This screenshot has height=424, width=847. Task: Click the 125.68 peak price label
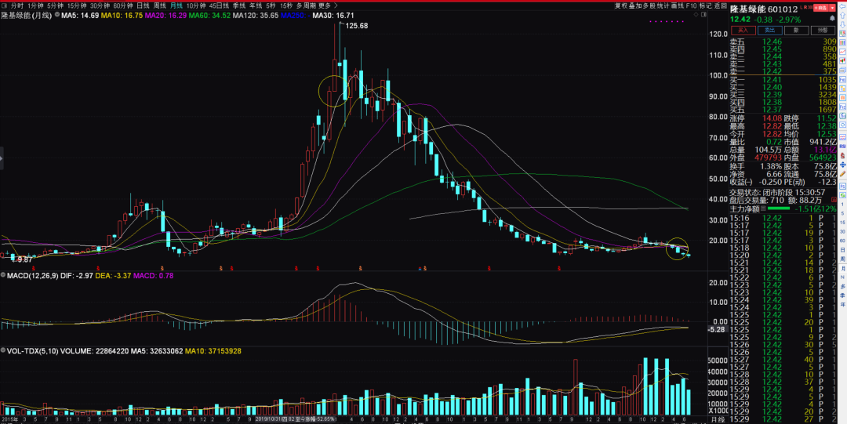click(357, 25)
